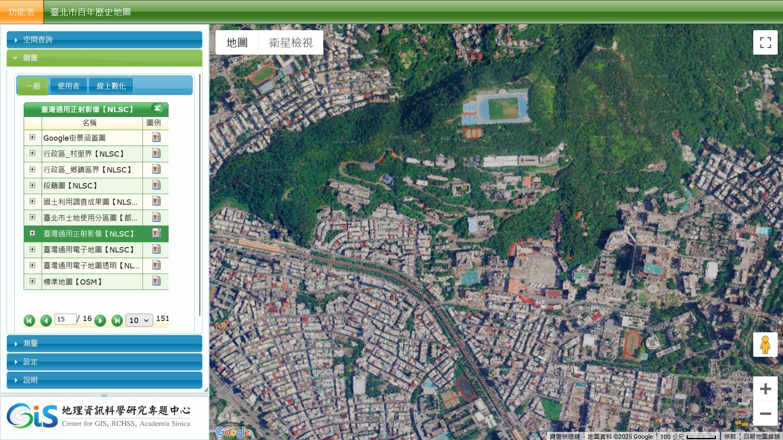Go to first page of layer list
The height and width of the screenshot is (440, 783).
[x=29, y=321]
